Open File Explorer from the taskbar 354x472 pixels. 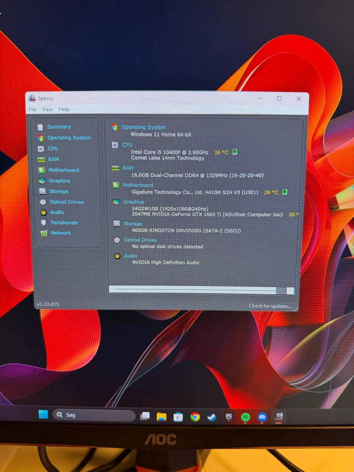tap(161, 417)
